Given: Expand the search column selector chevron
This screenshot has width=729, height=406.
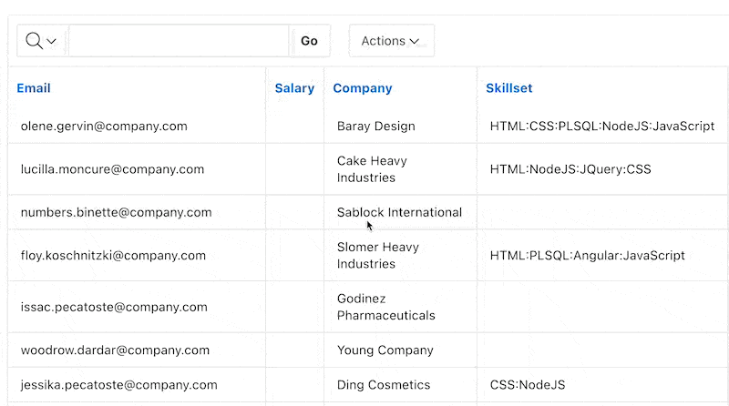Looking at the screenshot, I should pos(52,41).
